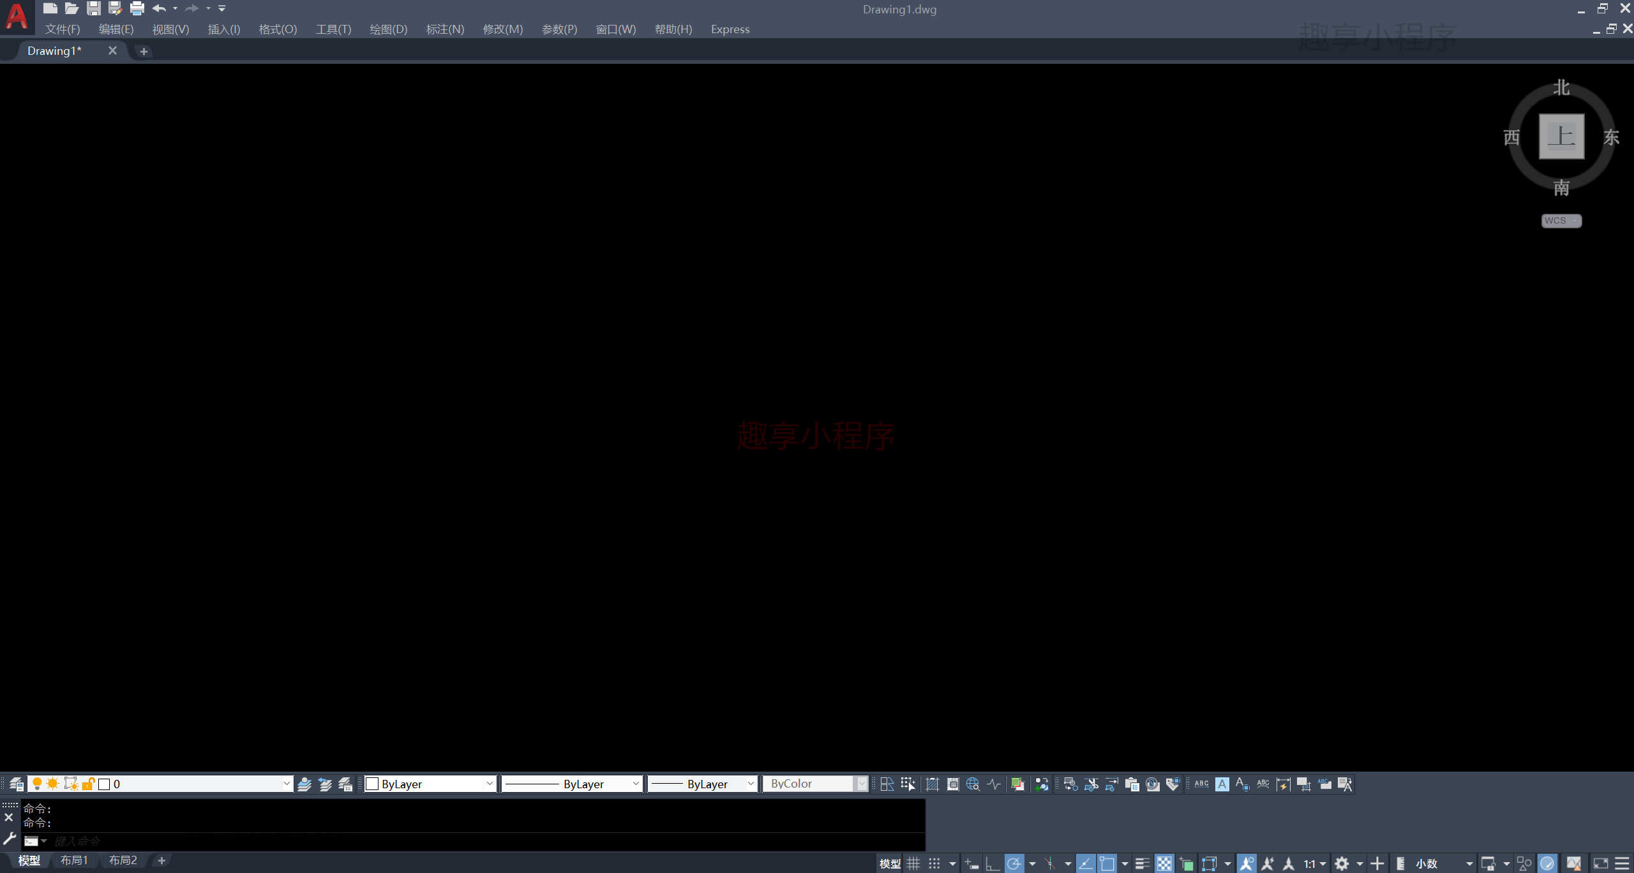Click the green overlapping squares draw order icon
Viewport: 1634px width, 873px height.
(1017, 784)
